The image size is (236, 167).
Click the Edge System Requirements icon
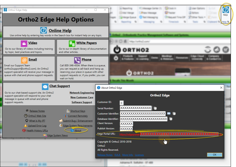(61, 125)
